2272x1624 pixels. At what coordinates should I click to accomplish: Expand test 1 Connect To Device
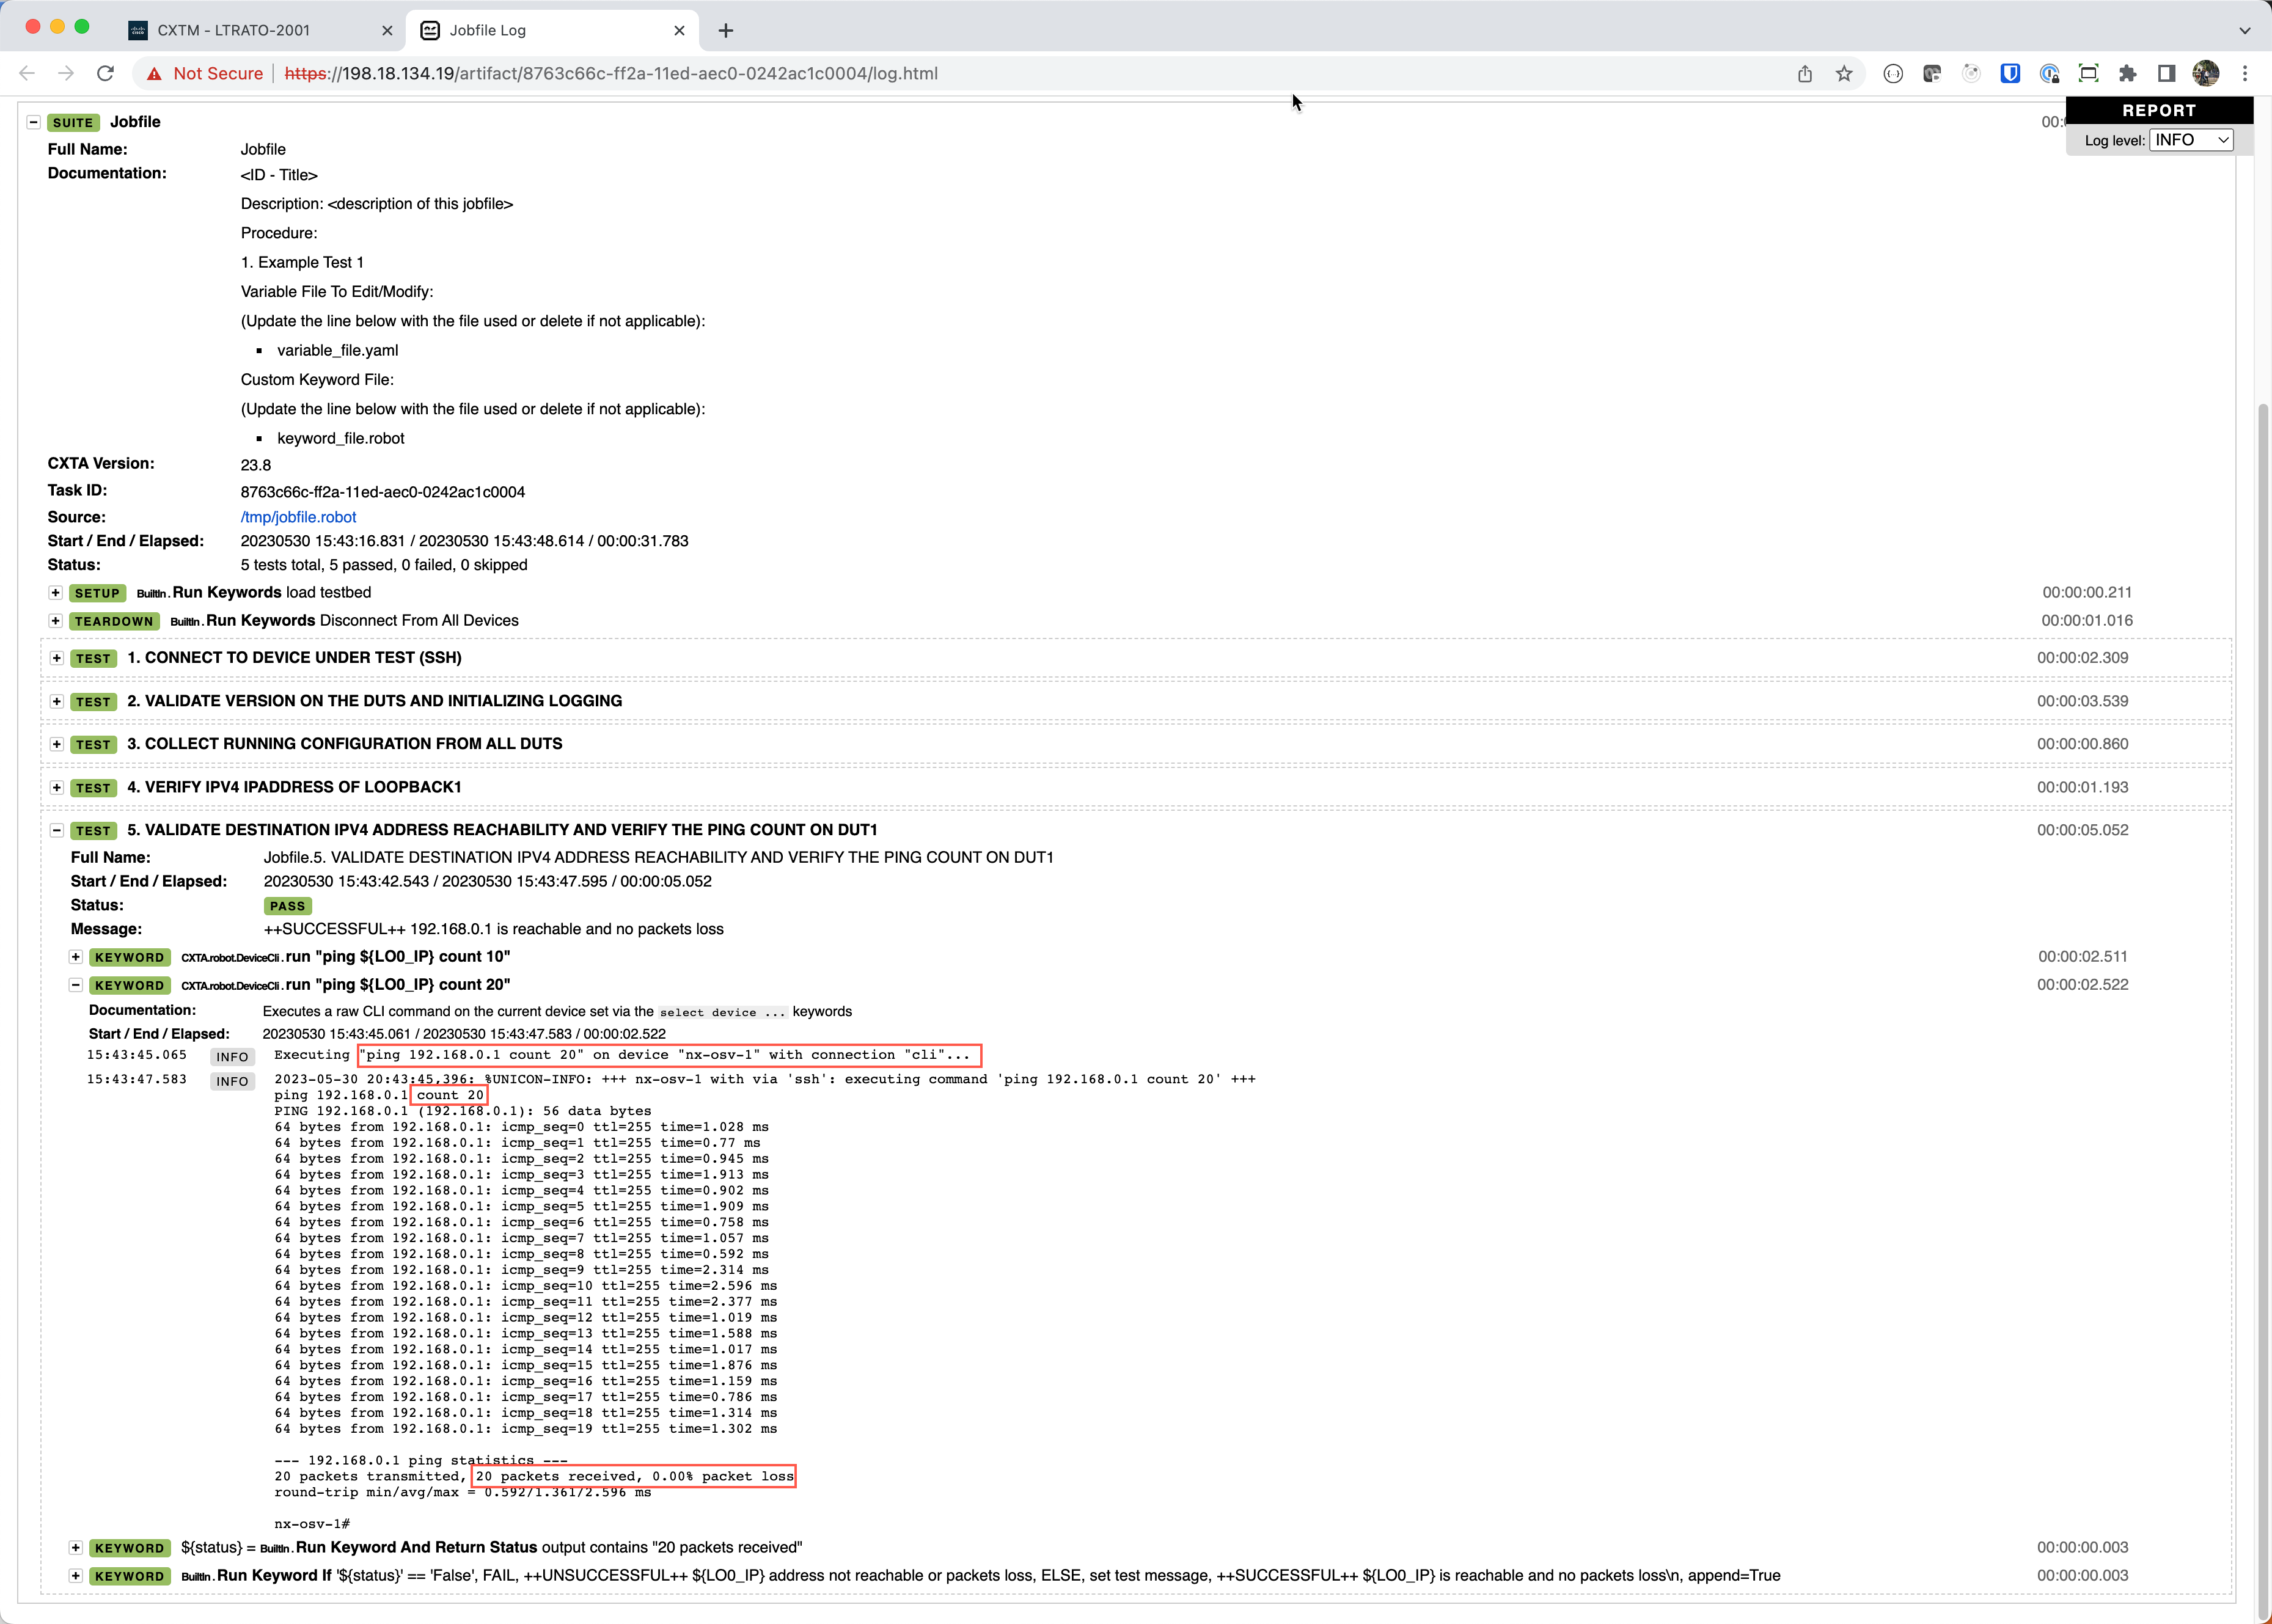56,658
